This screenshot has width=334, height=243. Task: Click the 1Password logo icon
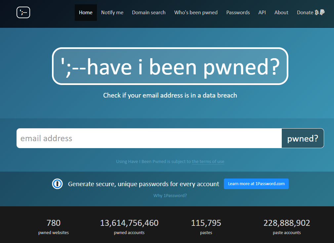(57, 184)
